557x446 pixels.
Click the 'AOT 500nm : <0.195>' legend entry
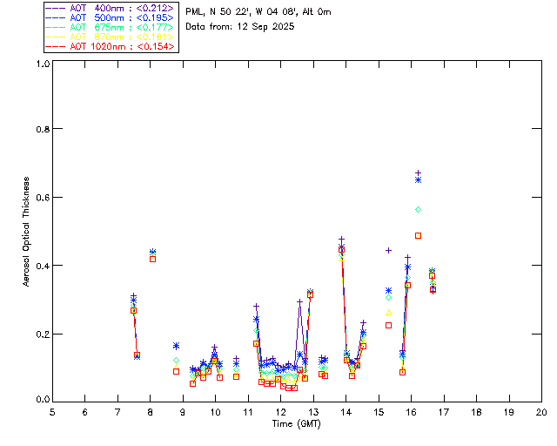click(x=111, y=17)
